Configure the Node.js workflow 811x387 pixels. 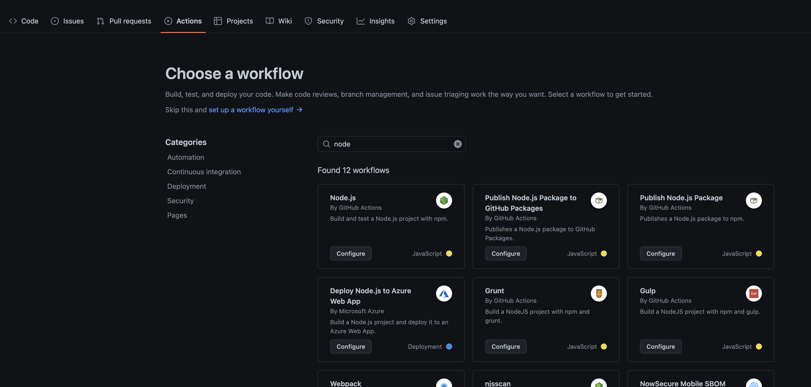coord(350,253)
